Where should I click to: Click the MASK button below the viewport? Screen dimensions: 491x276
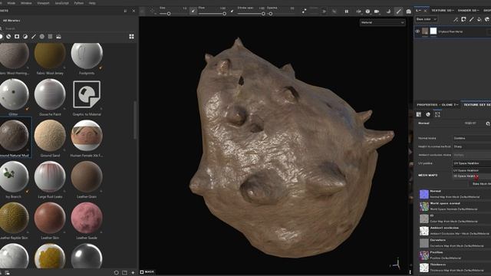click(x=147, y=272)
